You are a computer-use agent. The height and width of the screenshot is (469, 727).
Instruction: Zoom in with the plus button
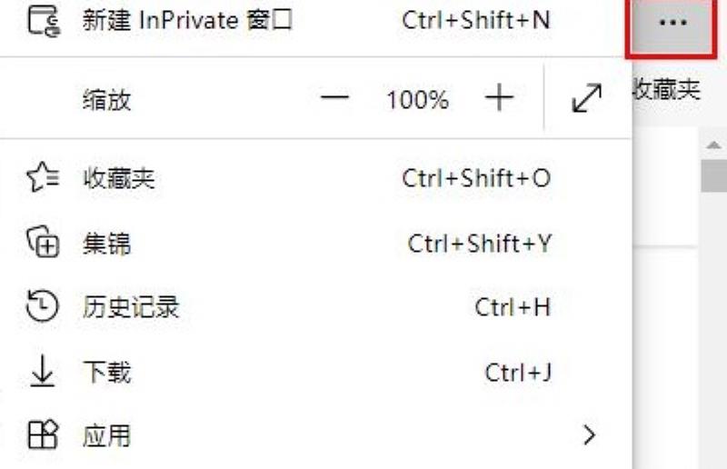499,98
